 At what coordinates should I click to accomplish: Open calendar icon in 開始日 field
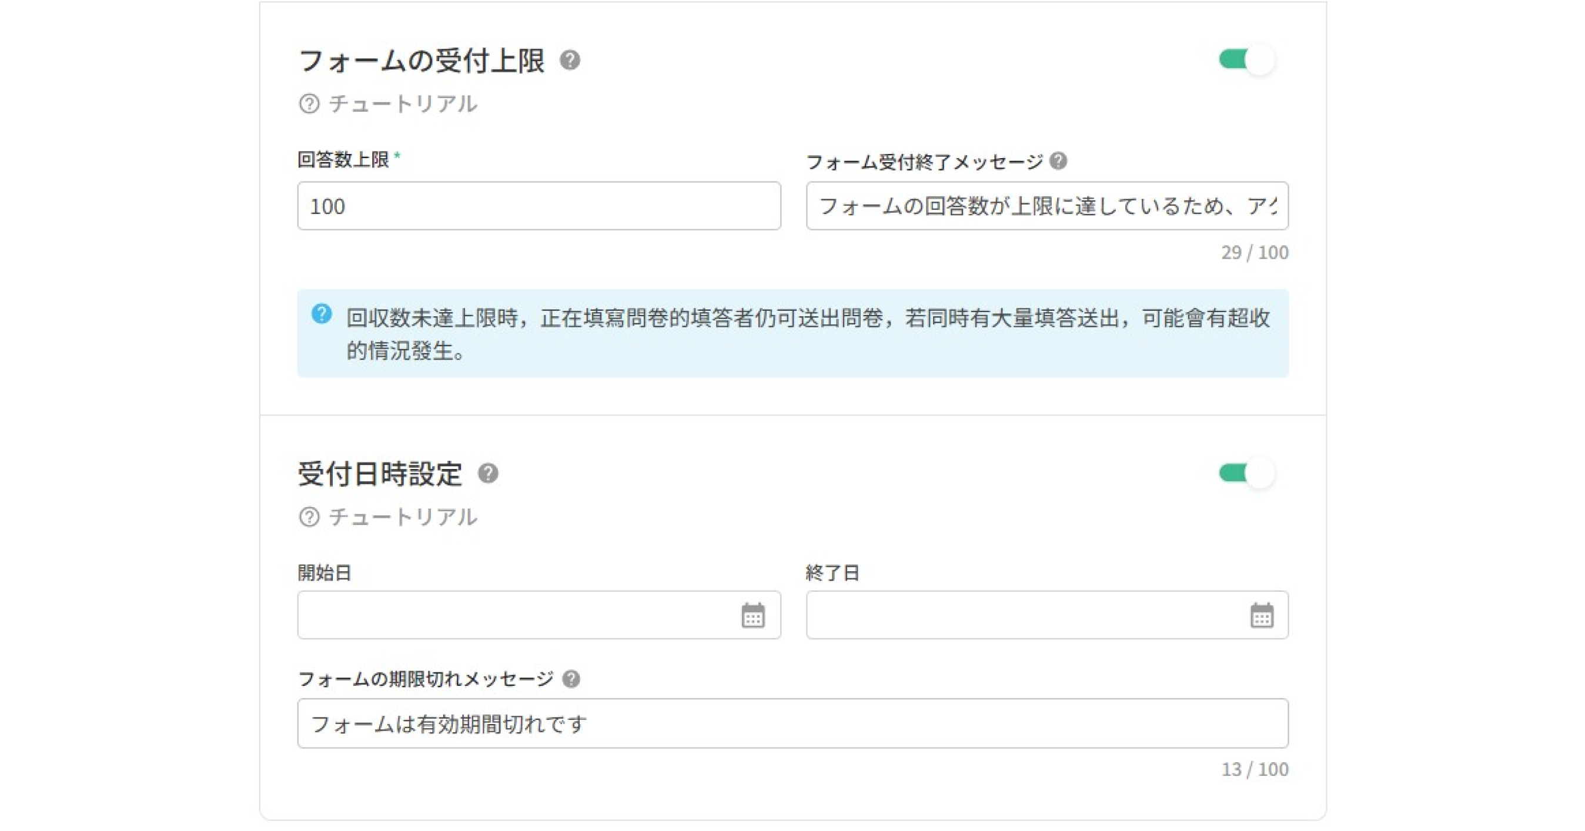coord(753,615)
